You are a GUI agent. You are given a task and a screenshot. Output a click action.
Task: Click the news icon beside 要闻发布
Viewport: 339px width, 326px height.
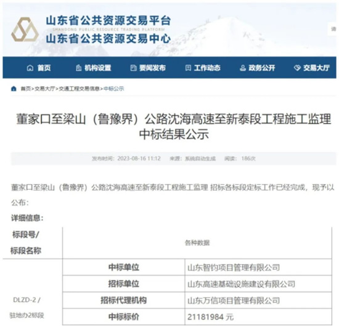pos(133,68)
